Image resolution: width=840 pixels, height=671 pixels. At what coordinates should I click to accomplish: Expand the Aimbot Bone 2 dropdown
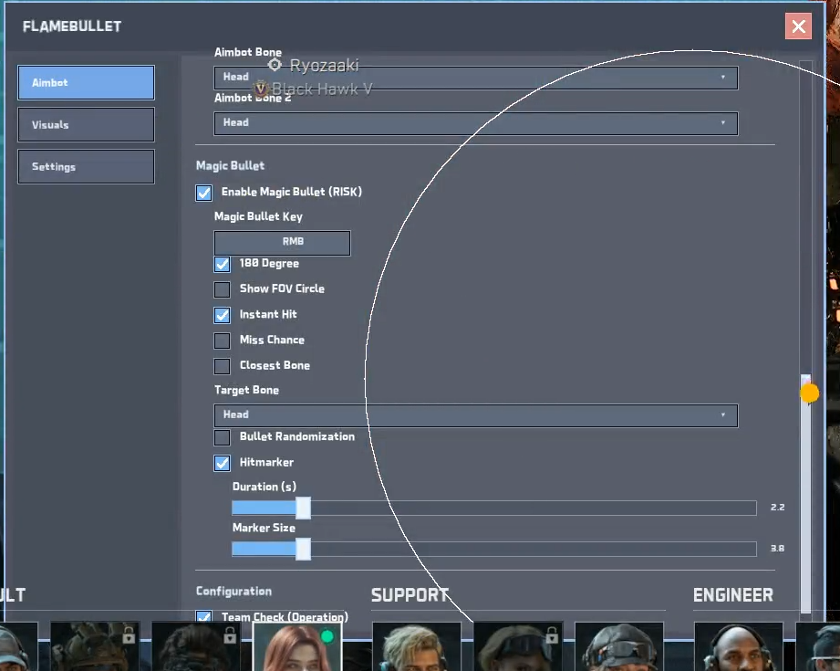475,122
